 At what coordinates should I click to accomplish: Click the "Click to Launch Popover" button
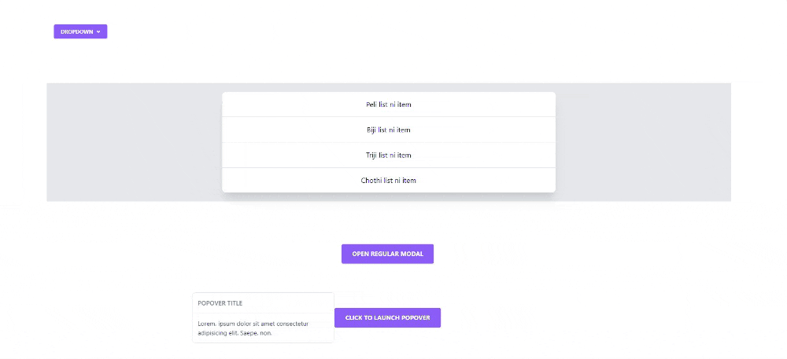[387, 318]
